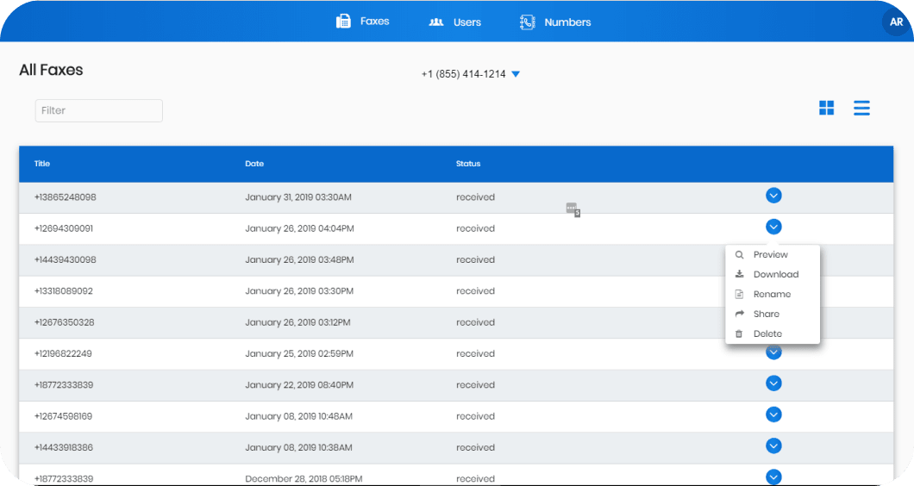The image size is (914, 486).
Task: Select fax titled +12676350328
Action: [x=64, y=323]
